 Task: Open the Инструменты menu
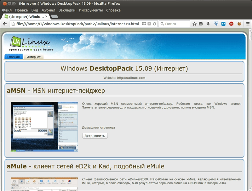click(91, 10)
